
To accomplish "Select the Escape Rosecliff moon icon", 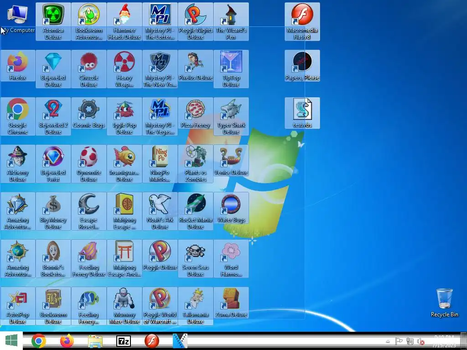I will (89, 211).
